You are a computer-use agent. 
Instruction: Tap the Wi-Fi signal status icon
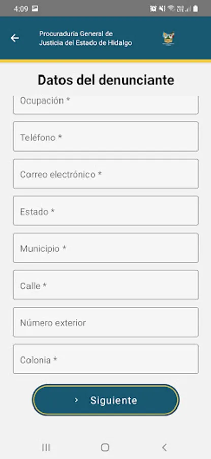point(171,9)
